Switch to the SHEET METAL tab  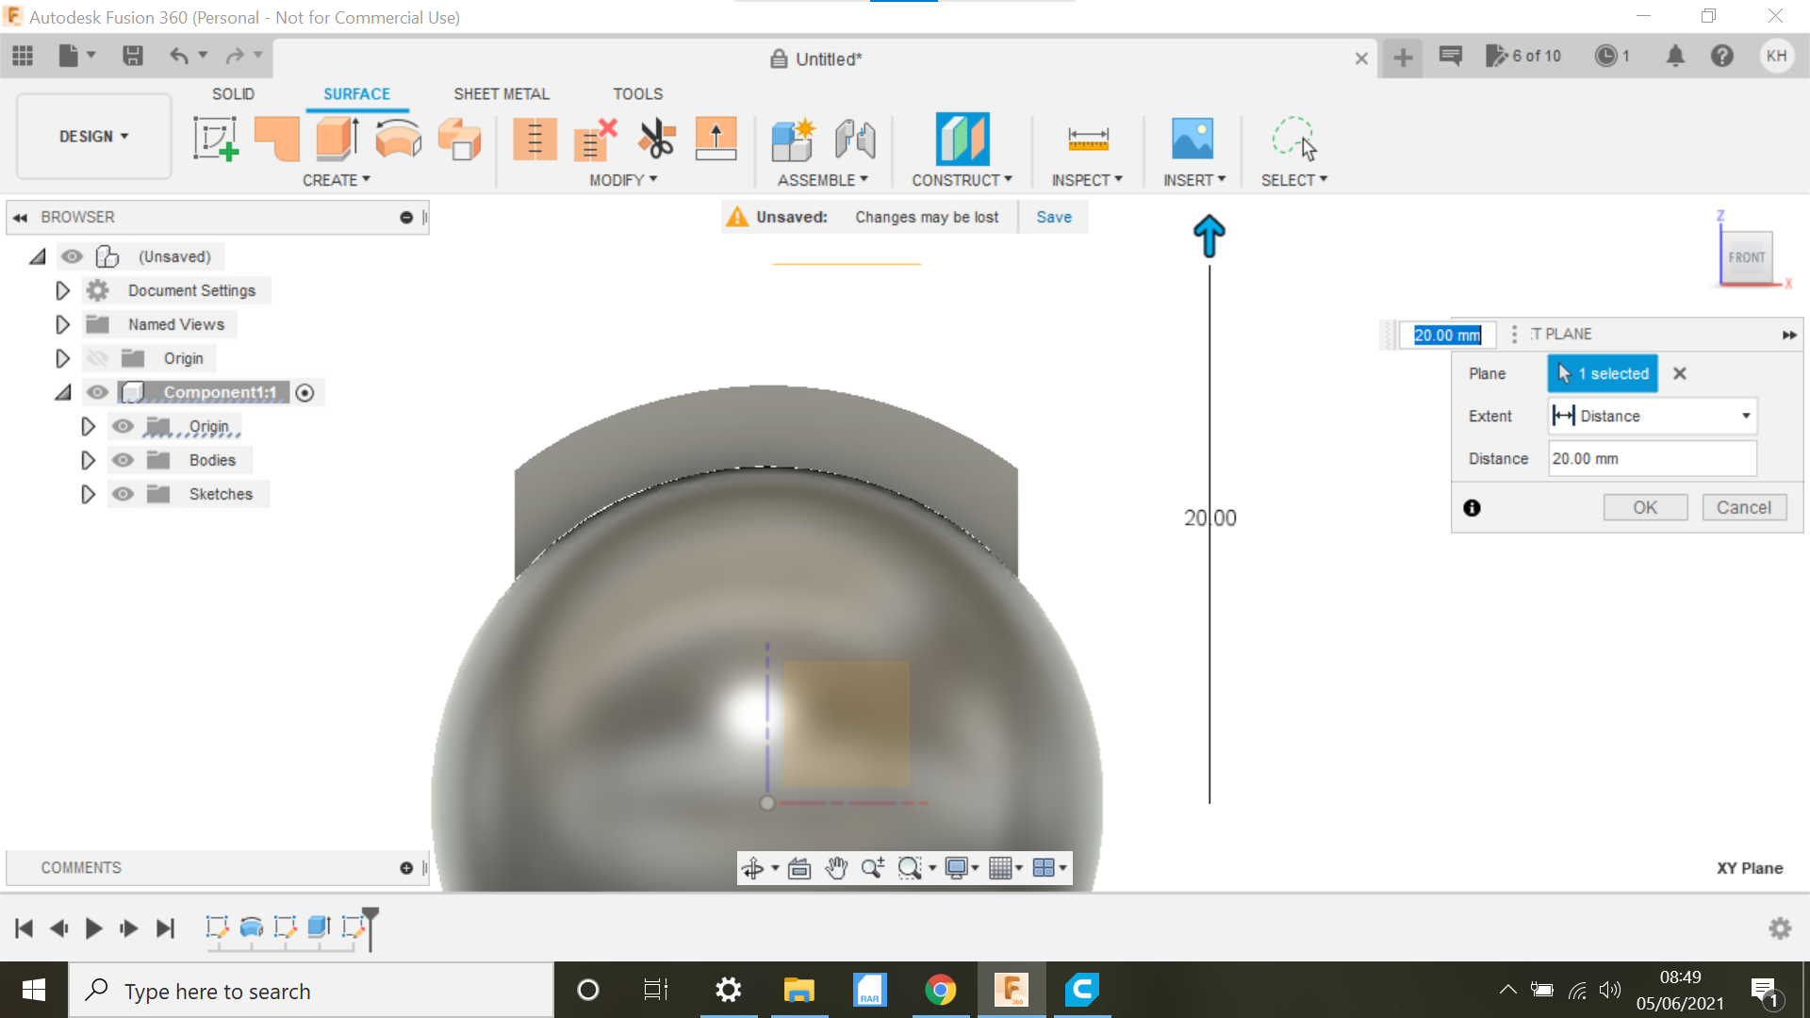pos(501,93)
